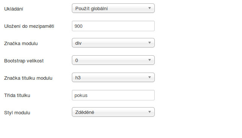This screenshot has height=138, width=242.
Task: Open the Ukládání dropdown showing Použít globální
Action: (x=113, y=8)
